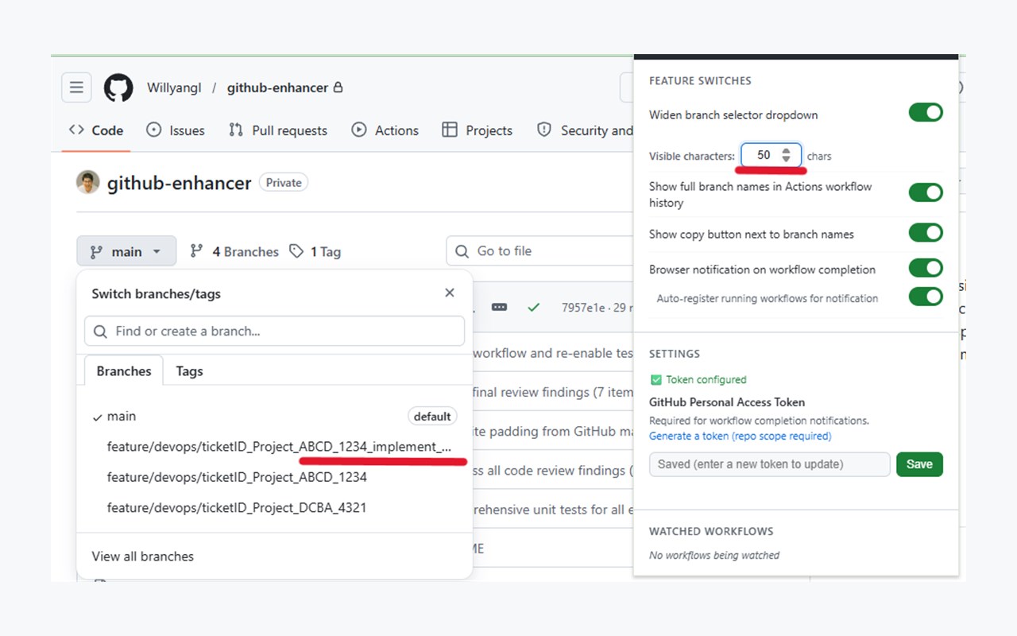The width and height of the screenshot is (1017, 636).
Task: Open the 4 Branches link
Action: [234, 251]
